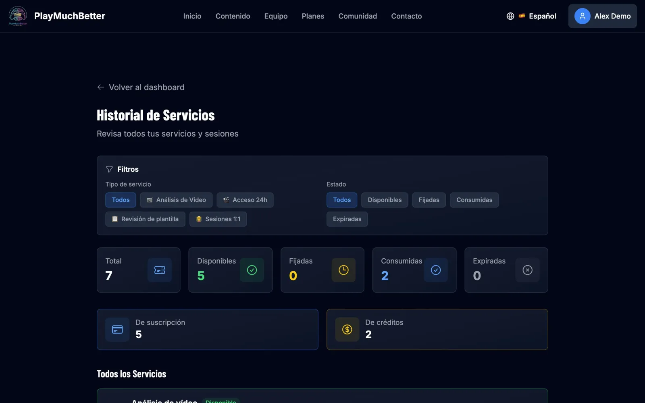Click the De créditos summary card
This screenshot has width=645, height=403.
pos(437,330)
